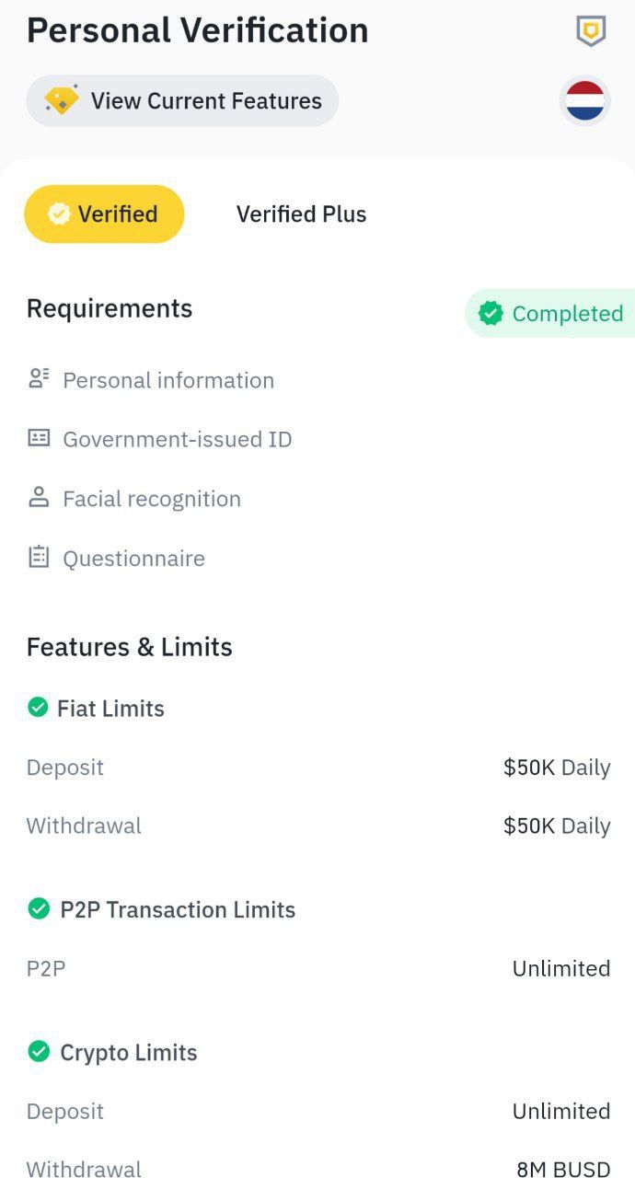Open View Current Features
The height and width of the screenshot is (1178, 635).
click(205, 101)
